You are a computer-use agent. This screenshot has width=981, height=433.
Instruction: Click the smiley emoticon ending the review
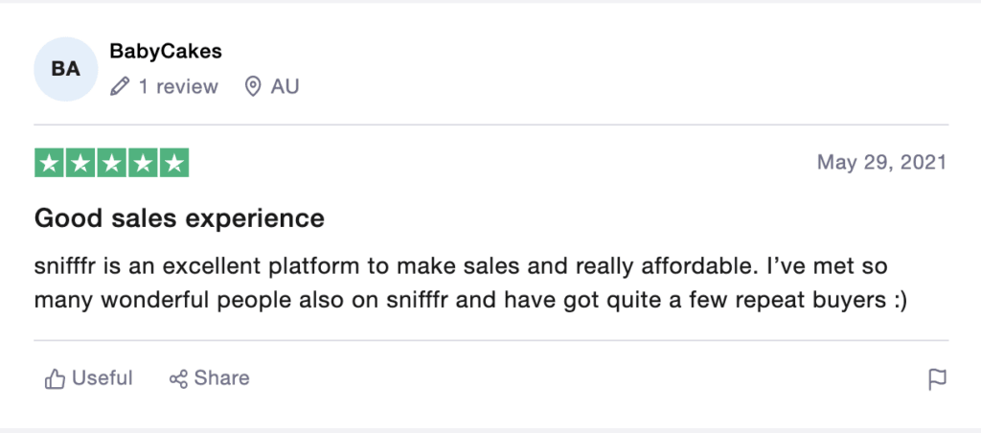tap(897, 301)
